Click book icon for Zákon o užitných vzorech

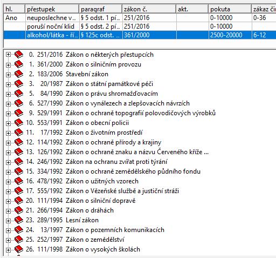(x=19, y=181)
